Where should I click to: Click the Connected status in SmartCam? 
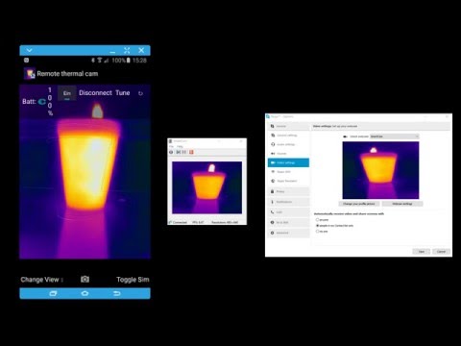[x=180, y=222]
